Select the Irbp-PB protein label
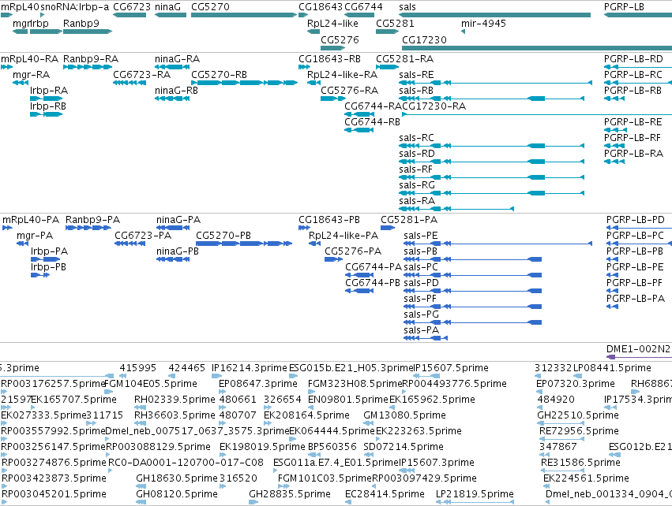Image resolution: width=672 pixels, height=506 pixels. [x=48, y=267]
